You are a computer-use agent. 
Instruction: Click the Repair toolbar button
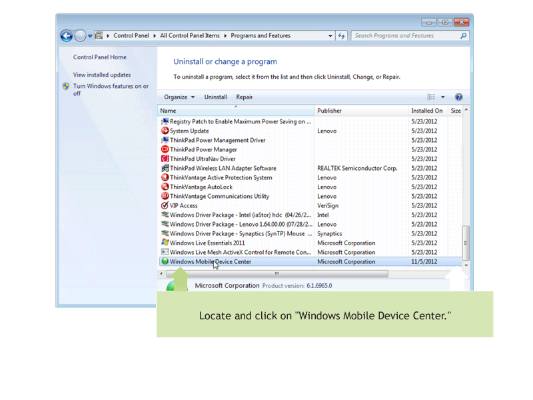click(245, 97)
